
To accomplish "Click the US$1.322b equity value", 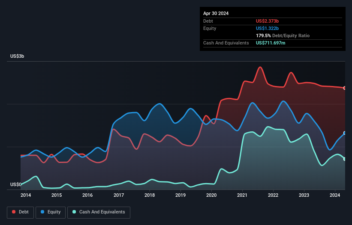I will pyautogui.click(x=267, y=28).
